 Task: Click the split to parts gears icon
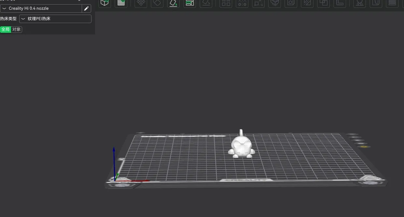tap(242, 3)
